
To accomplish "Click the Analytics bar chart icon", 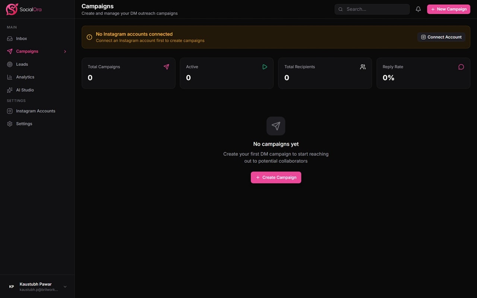I will 10,77.
